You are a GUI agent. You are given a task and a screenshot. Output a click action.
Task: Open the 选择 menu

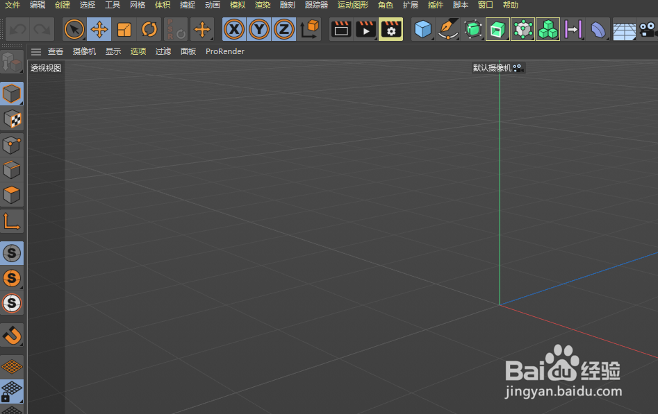(x=88, y=5)
